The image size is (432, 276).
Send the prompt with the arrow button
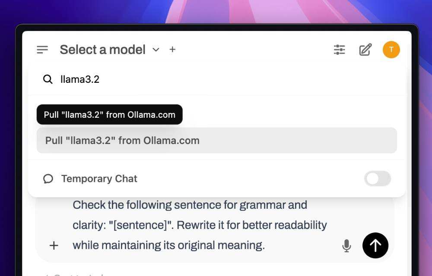click(x=375, y=245)
